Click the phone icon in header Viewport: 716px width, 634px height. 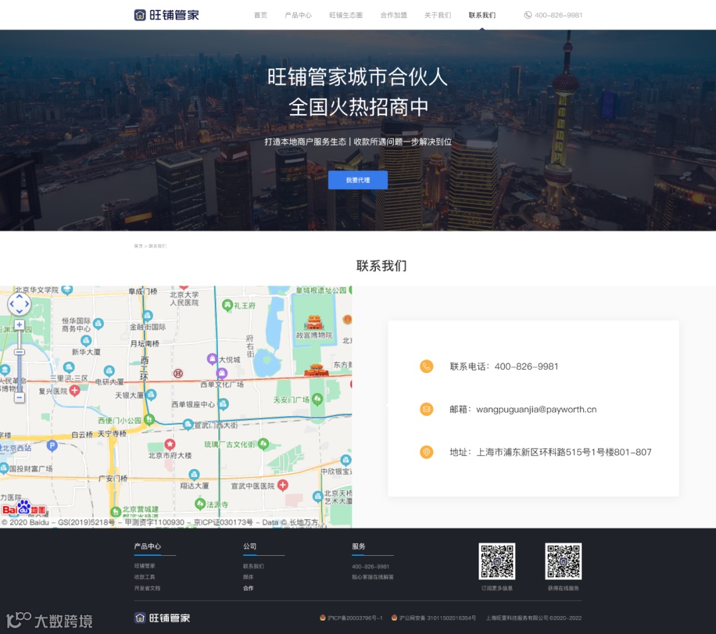pyautogui.click(x=528, y=15)
